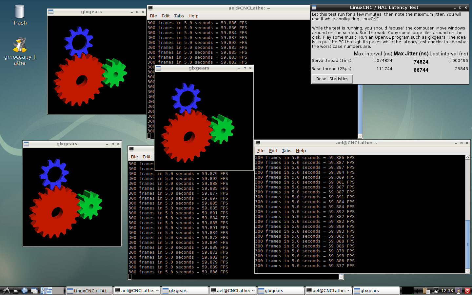Click scrollbar down arrow of terminal behind HAL test
This screenshot has height=295, width=472.
tap(360, 136)
